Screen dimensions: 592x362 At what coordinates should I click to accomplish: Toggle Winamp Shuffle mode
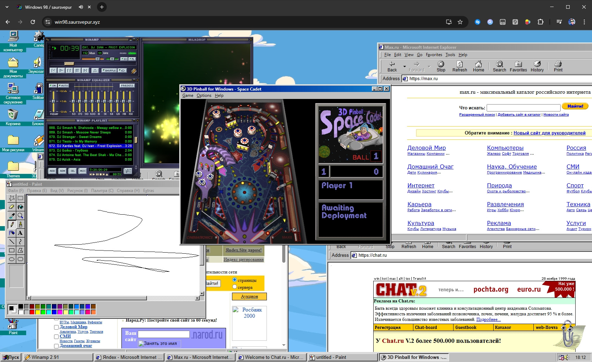click(109, 70)
